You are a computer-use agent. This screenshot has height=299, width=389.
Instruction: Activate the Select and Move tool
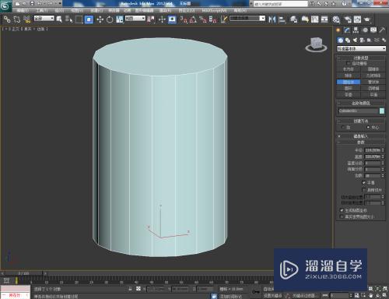tap(100, 19)
